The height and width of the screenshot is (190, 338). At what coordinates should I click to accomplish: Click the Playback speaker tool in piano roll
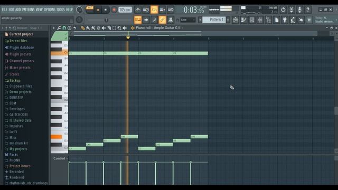[x=125, y=28]
